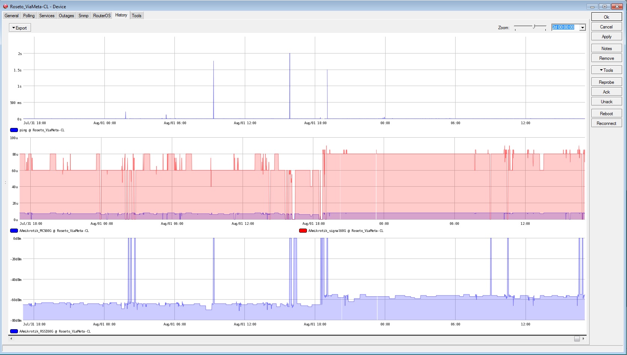Click the blue ping legend color swatch
The height and width of the screenshot is (355, 627).
click(14, 130)
